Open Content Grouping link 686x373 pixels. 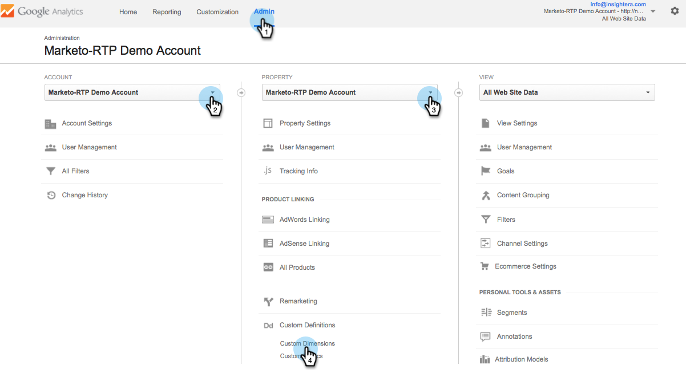point(523,195)
